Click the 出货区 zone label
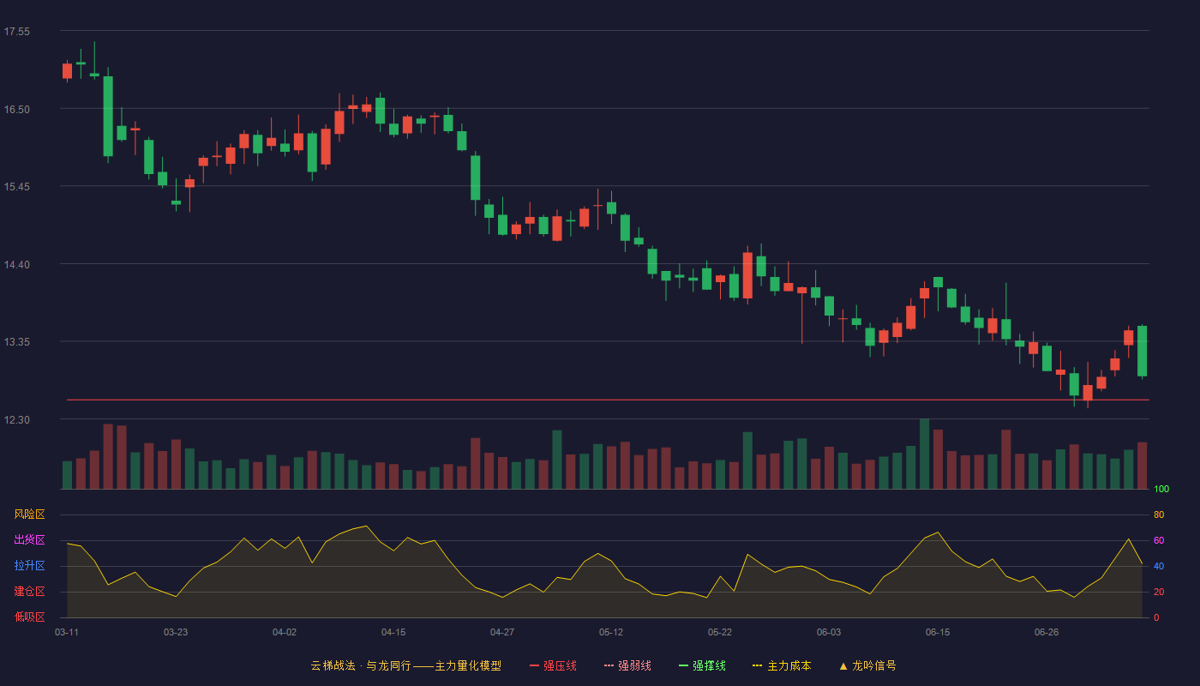The width and height of the screenshot is (1200, 686). (x=29, y=540)
